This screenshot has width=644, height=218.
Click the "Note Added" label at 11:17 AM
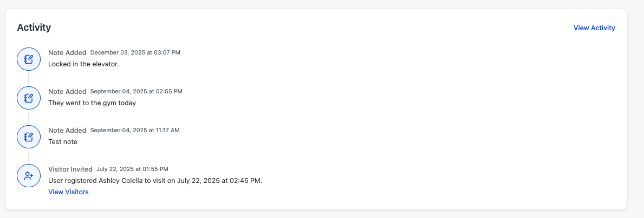(x=67, y=131)
